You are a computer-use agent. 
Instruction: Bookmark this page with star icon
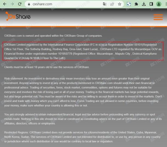119,4
